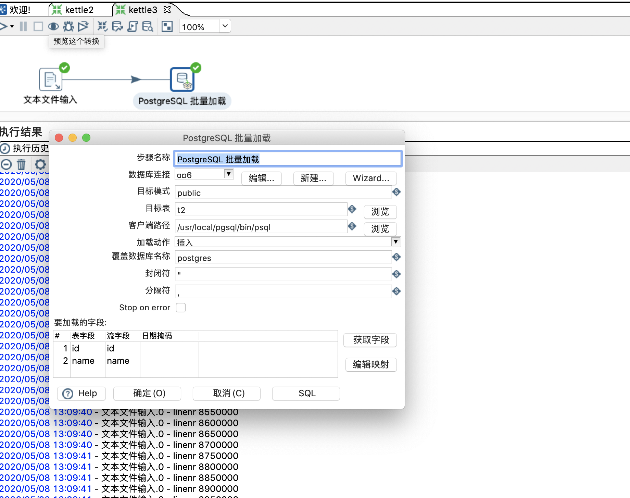Debug transformation with bug icon
This screenshot has width=630, height=498.
click(x=68, y=26)
